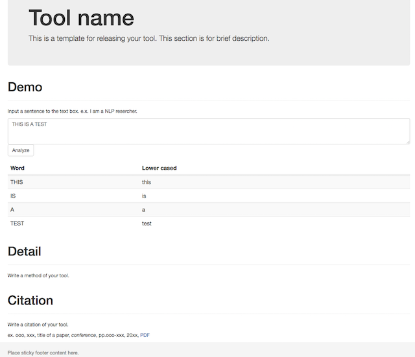This screenshot has width=415, height=357.
Task: Select the lowercase "this" result cell
Action: click(x=147, y=182)
